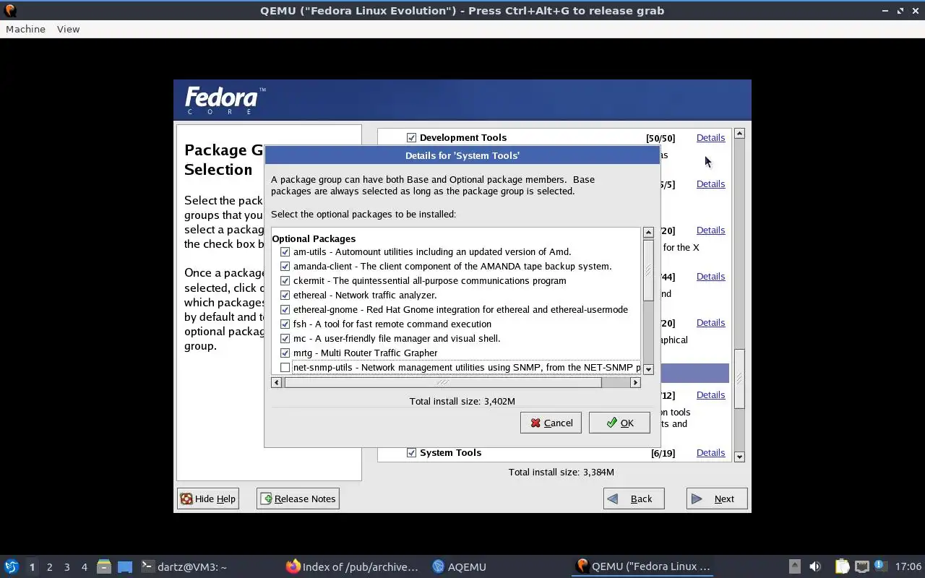Viewport: 925px width, 578px height.
Task: Switch to workspace 1
Action: (32, 567)
